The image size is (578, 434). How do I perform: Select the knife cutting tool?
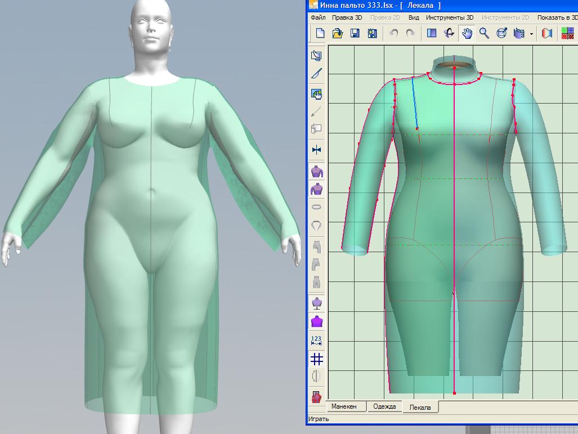(316, 74)
